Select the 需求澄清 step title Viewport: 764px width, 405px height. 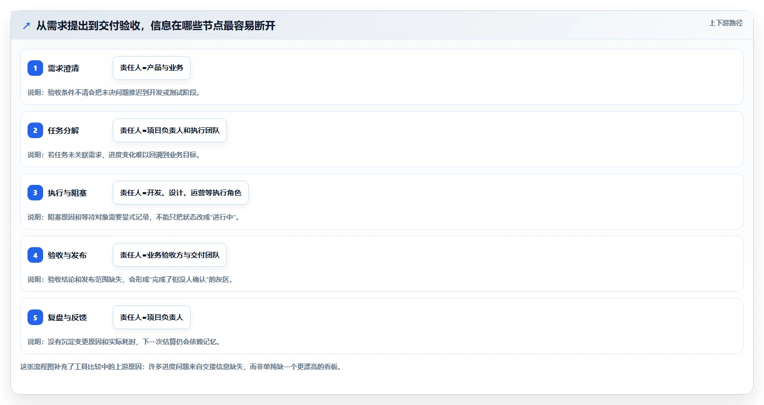coord(63,68)
